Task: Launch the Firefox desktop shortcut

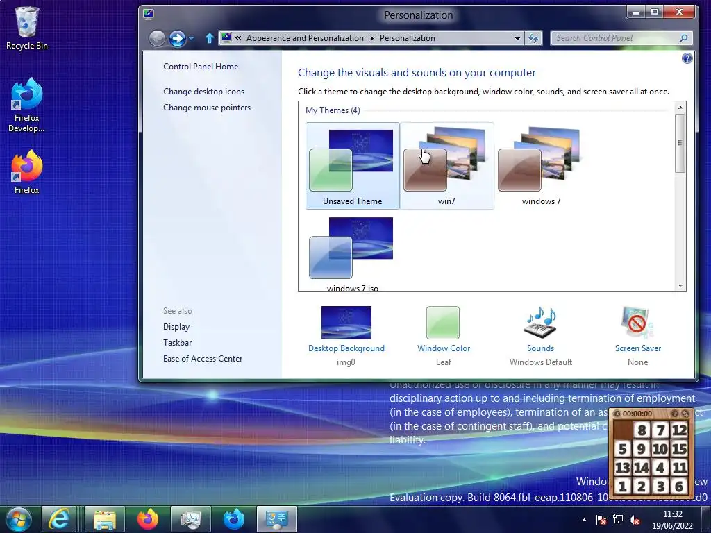Action: tap(27, 172)
